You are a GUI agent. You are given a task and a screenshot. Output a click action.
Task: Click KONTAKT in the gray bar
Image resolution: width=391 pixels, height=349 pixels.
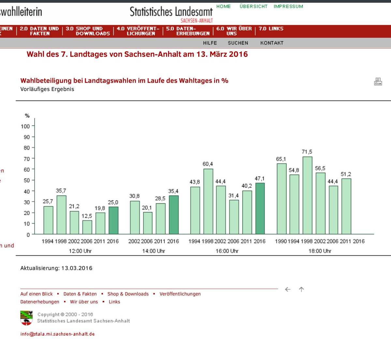click(272, 43)
